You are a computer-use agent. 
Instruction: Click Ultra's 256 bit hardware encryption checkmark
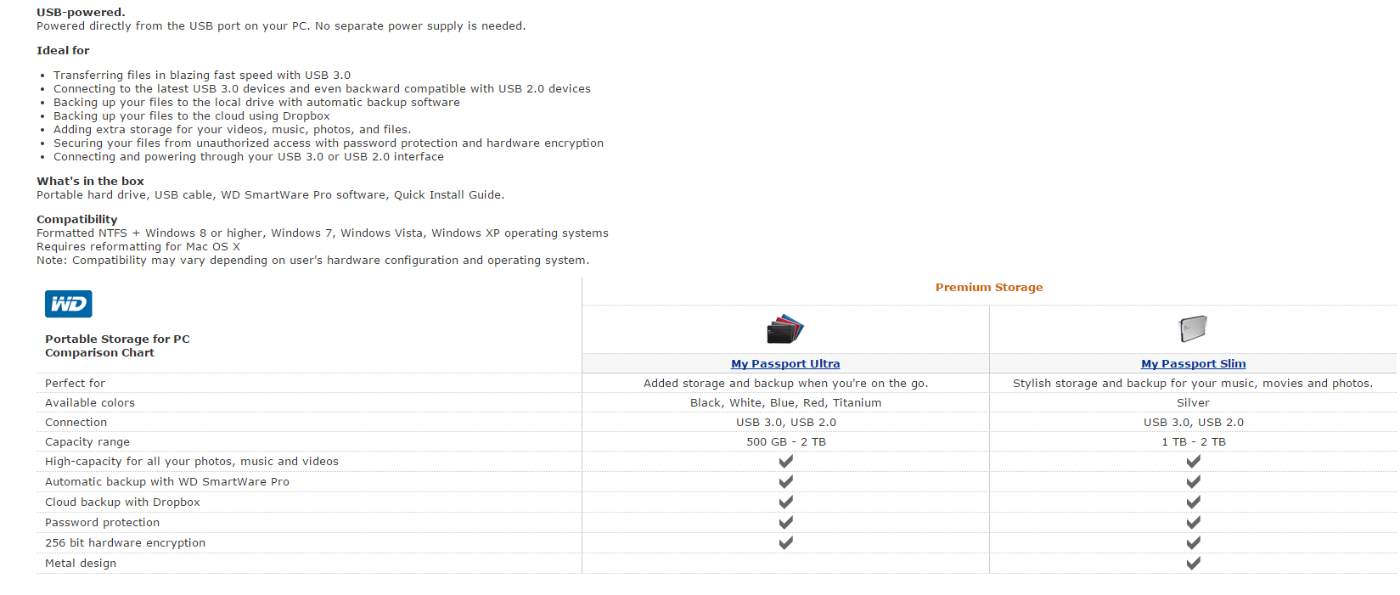pyautogui.click(x=786, y=542)
